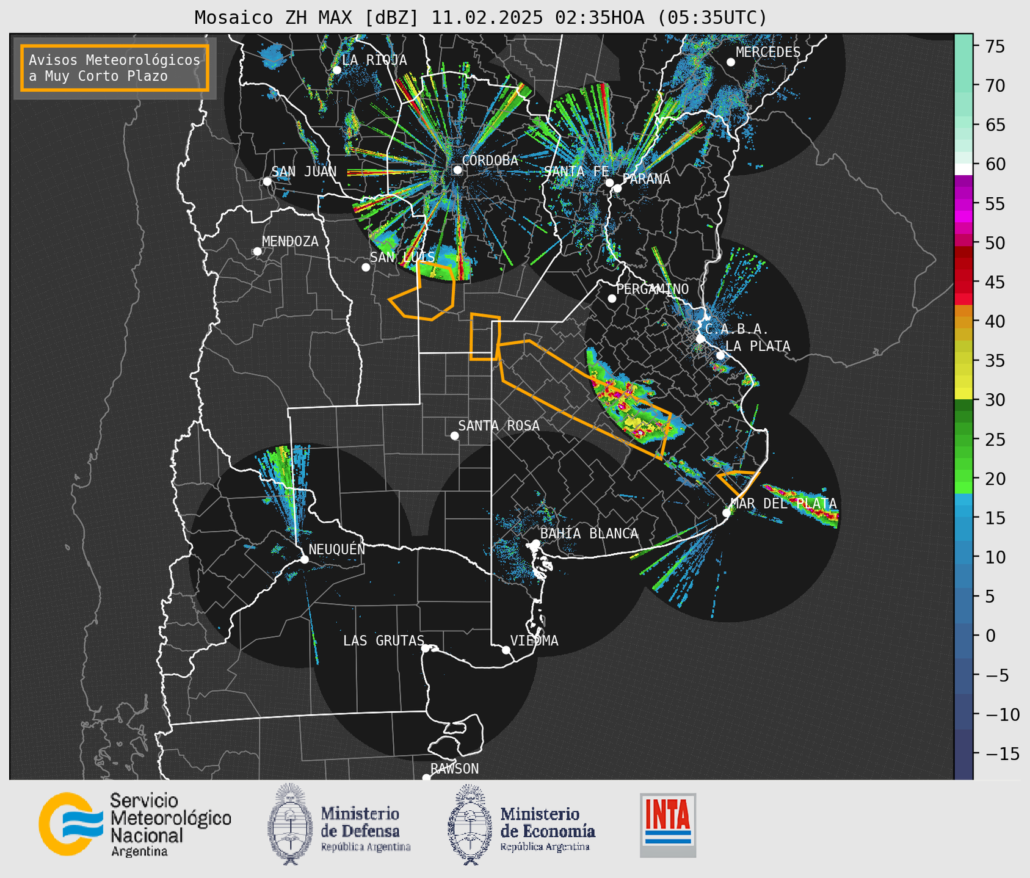Select the Pergamino city marker
The height and width of the screenshot is (878, 1030).
tap(612, 299)
